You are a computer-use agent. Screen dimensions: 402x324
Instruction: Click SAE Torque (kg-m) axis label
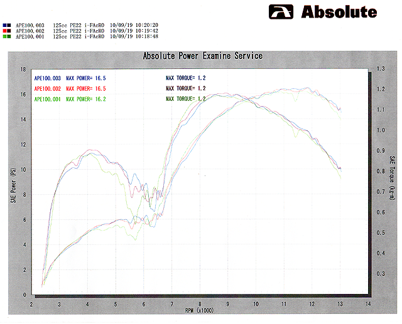(392, 178)
